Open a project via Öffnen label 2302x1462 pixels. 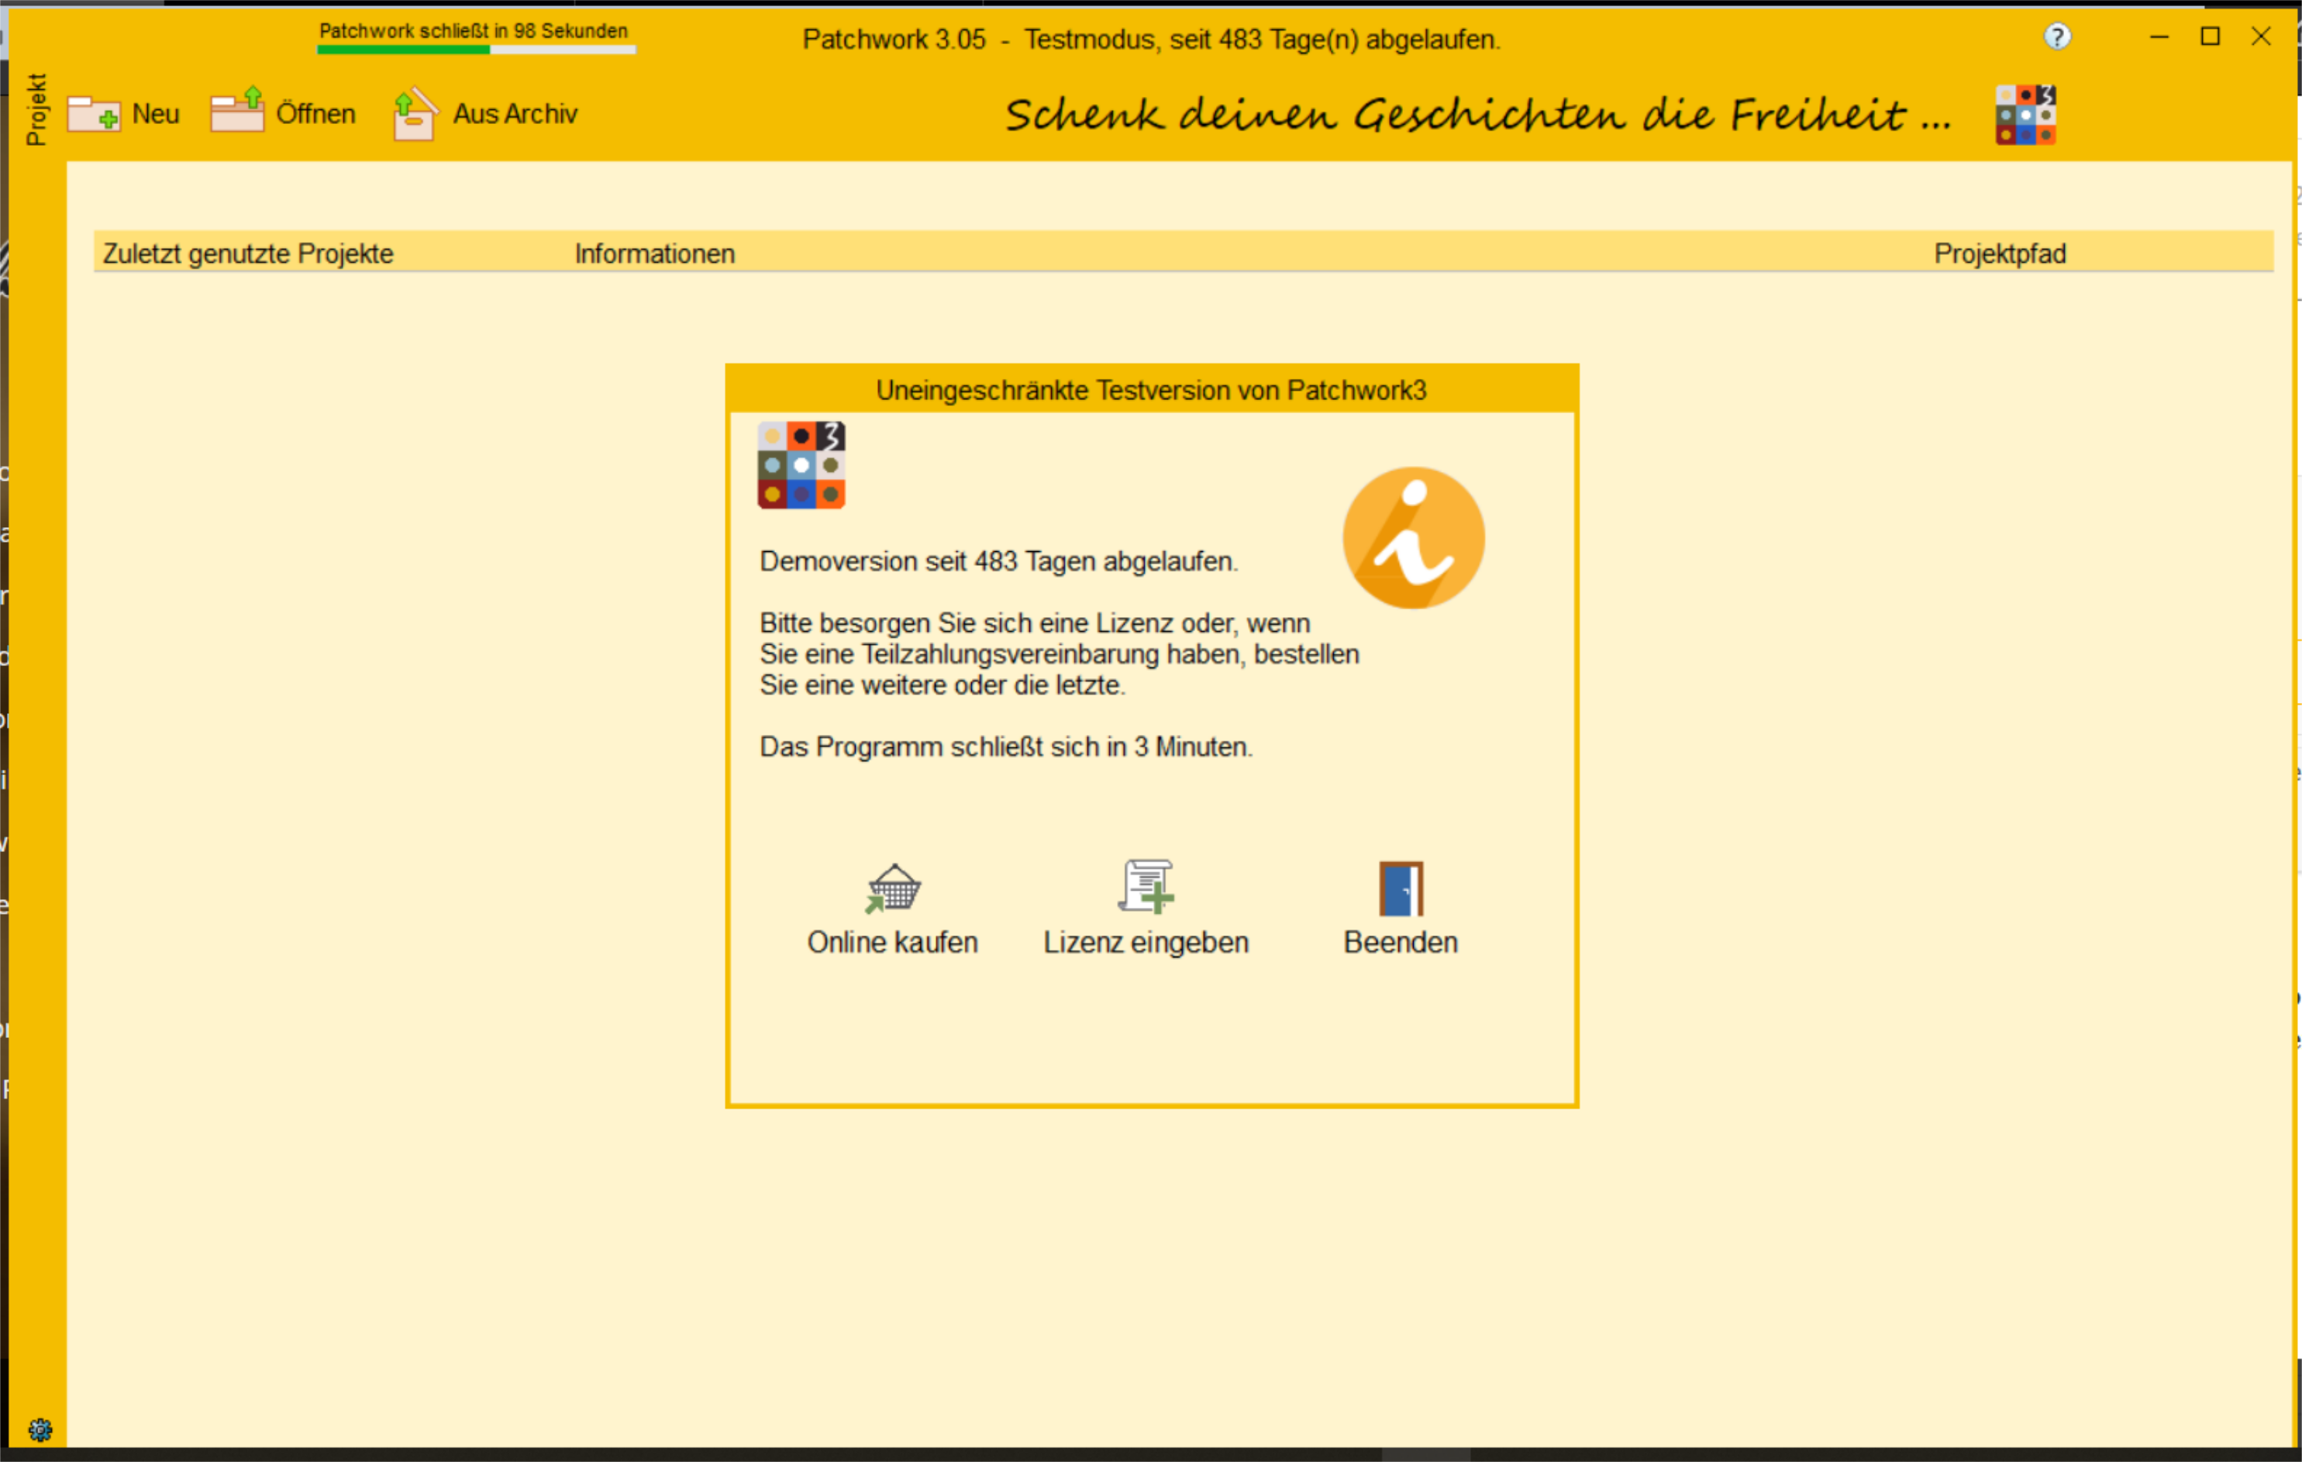[315, 114]
